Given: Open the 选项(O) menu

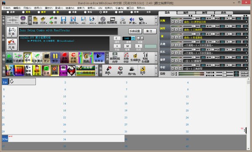Looking at the screenshot, I should pyautogui.click(x=38, y=8).
